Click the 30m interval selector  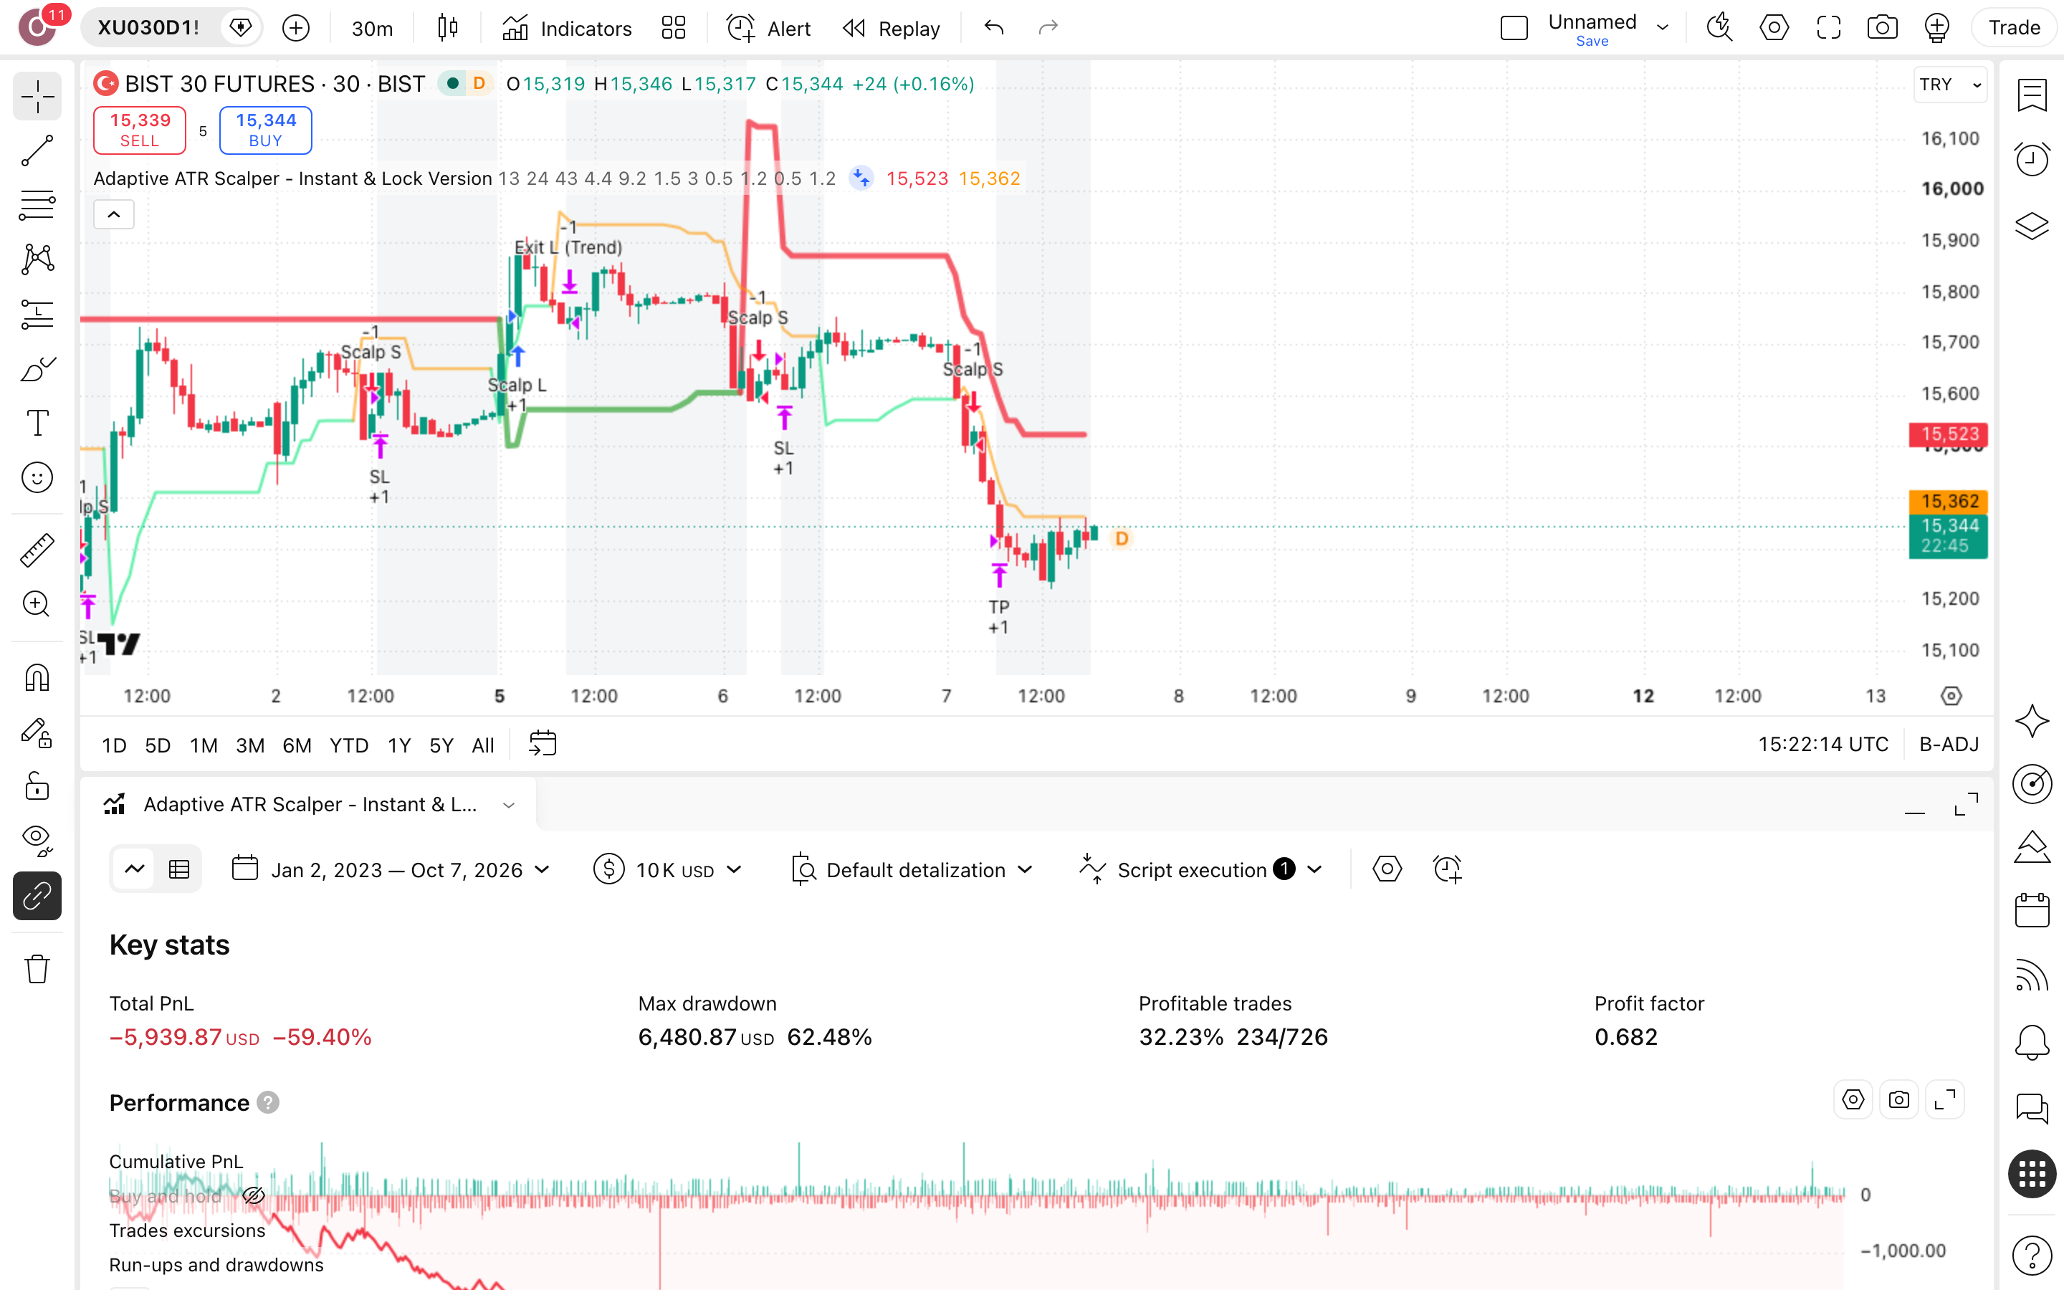(373, 28)
